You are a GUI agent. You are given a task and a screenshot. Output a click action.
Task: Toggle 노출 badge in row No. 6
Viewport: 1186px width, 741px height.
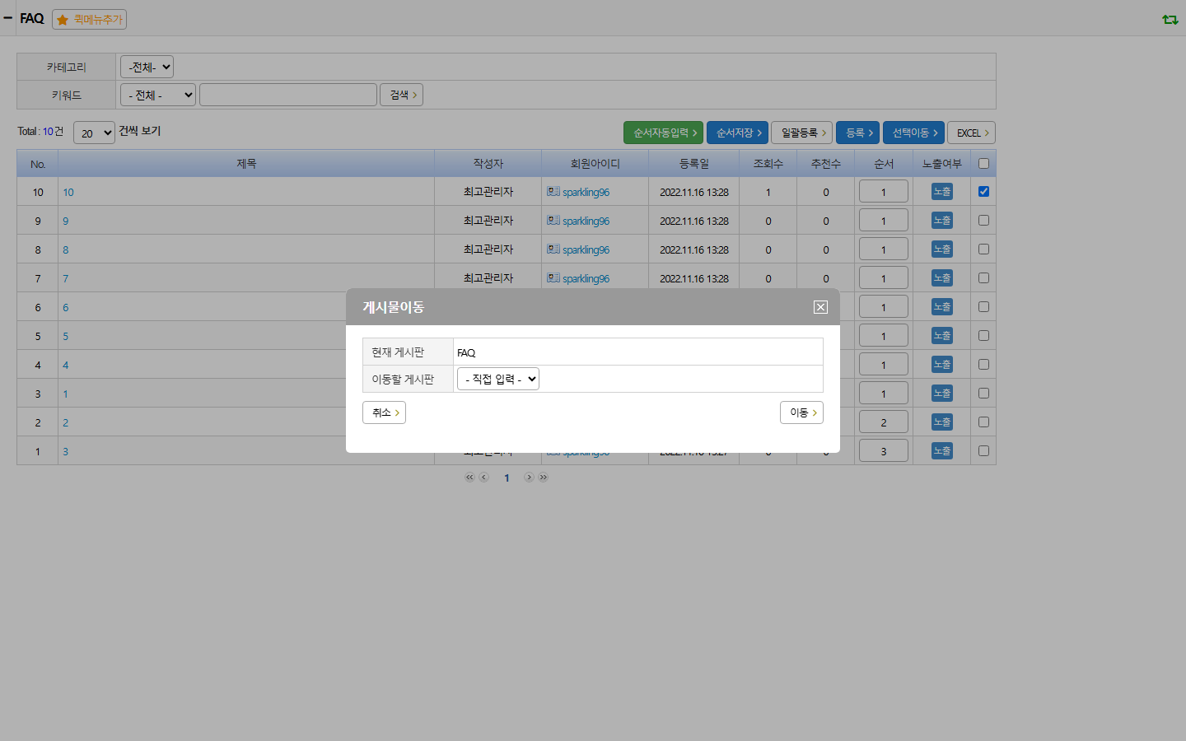tap(942, 306)
